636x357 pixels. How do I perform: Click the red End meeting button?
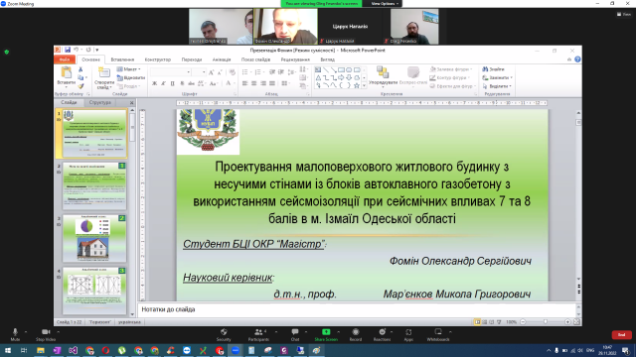pyautogui.click(x=621, y=335)
